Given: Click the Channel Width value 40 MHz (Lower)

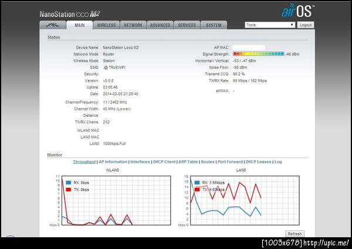Looking at the screenshot, I should [x=117, y=109].
